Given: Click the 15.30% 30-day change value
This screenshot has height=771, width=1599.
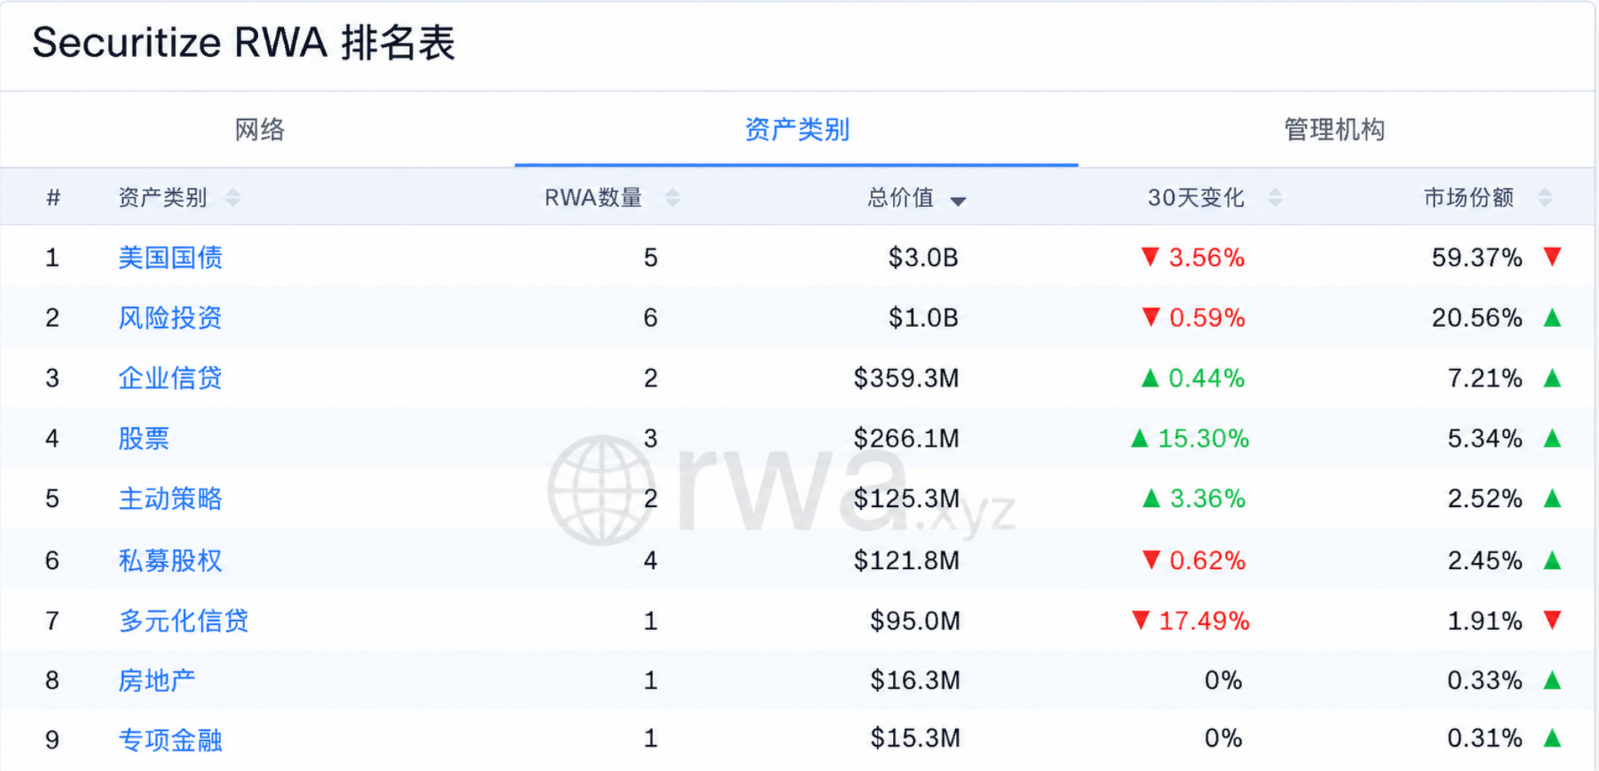Looking at the screenshot, I should pyautogui.click(x=1203, y=439).
